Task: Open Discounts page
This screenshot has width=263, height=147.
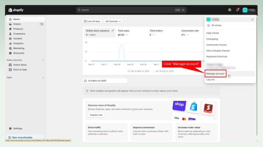Action: (x=26, y=53)
